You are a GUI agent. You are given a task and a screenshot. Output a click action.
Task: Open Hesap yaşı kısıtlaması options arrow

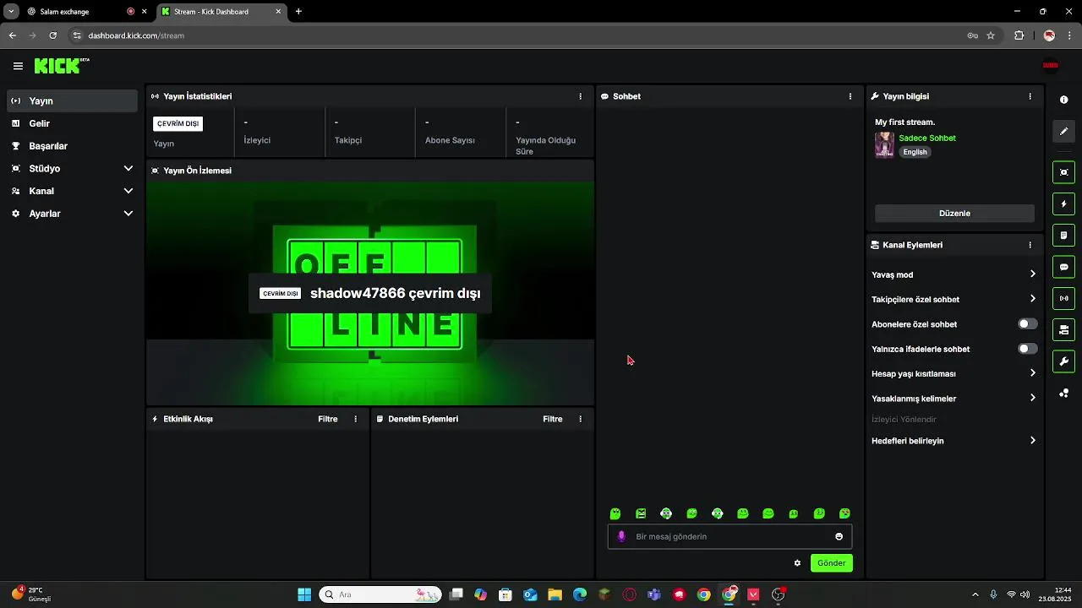coord(1032,373)
